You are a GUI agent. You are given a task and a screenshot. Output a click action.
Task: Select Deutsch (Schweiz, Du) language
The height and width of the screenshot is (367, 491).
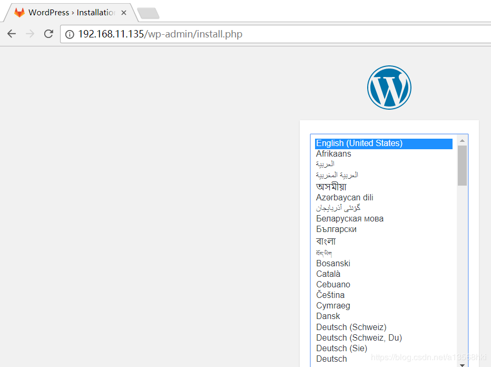click(x=384, y=338)
